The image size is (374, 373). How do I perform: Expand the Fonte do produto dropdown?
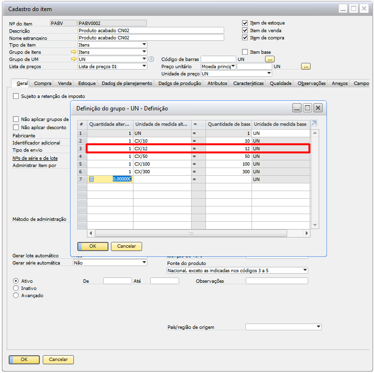pos(305,270)
